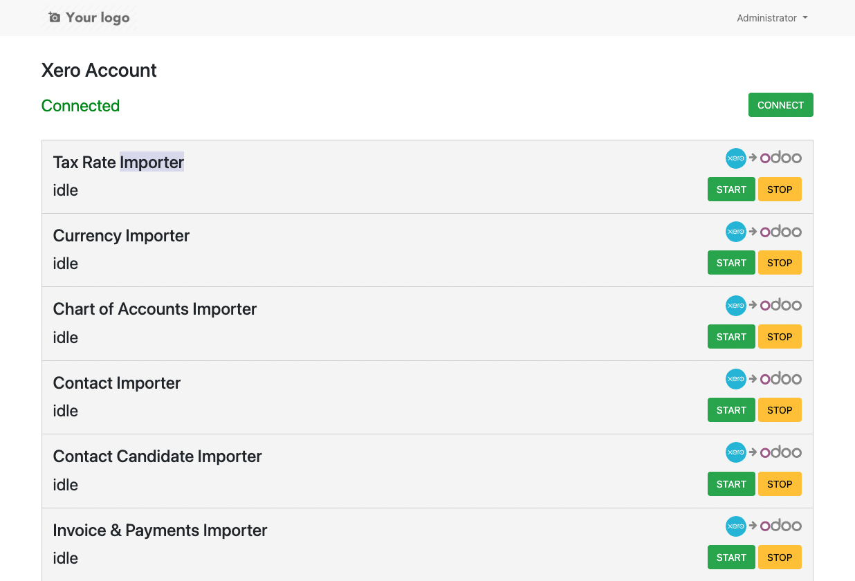The image size is (855, 581).
Task: Click Odoo logo in Currency Importer row
Action: click(x=781, y=231)
